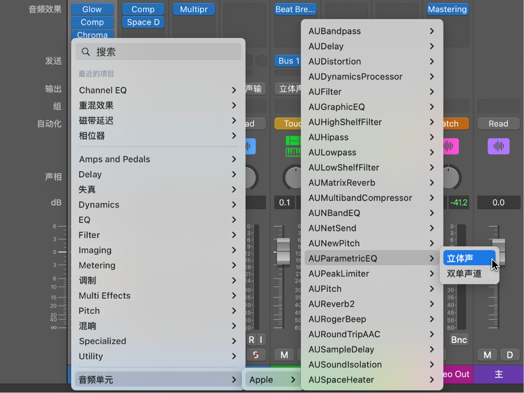524x393 pixels.
Task: Click the pink waveform track icon
Action: click(449, 146)
